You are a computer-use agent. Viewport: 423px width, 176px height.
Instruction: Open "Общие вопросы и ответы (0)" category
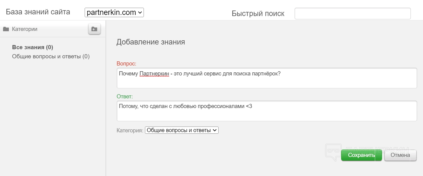[51, 57]
